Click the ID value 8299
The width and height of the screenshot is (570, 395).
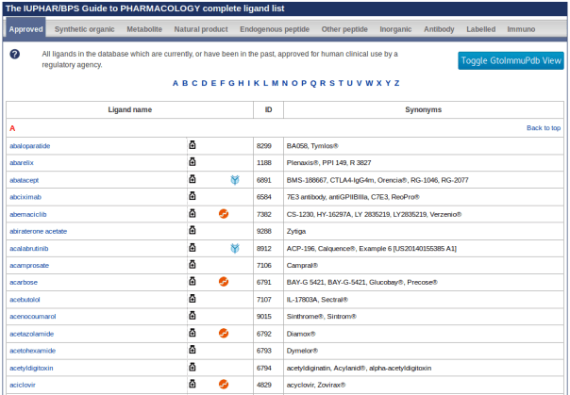tap(264, 146)
